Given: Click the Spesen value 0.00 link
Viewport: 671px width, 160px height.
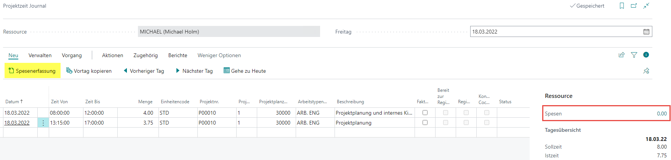Looking at the screenshot, I should coord(662,114).
